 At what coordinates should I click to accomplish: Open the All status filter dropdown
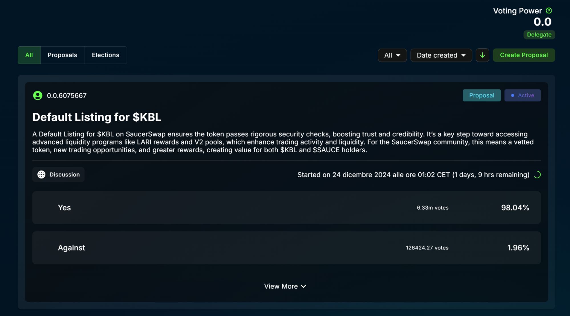pyautogui.click(x=392, y=55)
